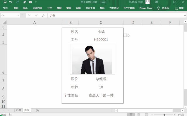Click the Select All corner triangle
This screenshot has height=116, width=187.
tap(4, 22)
